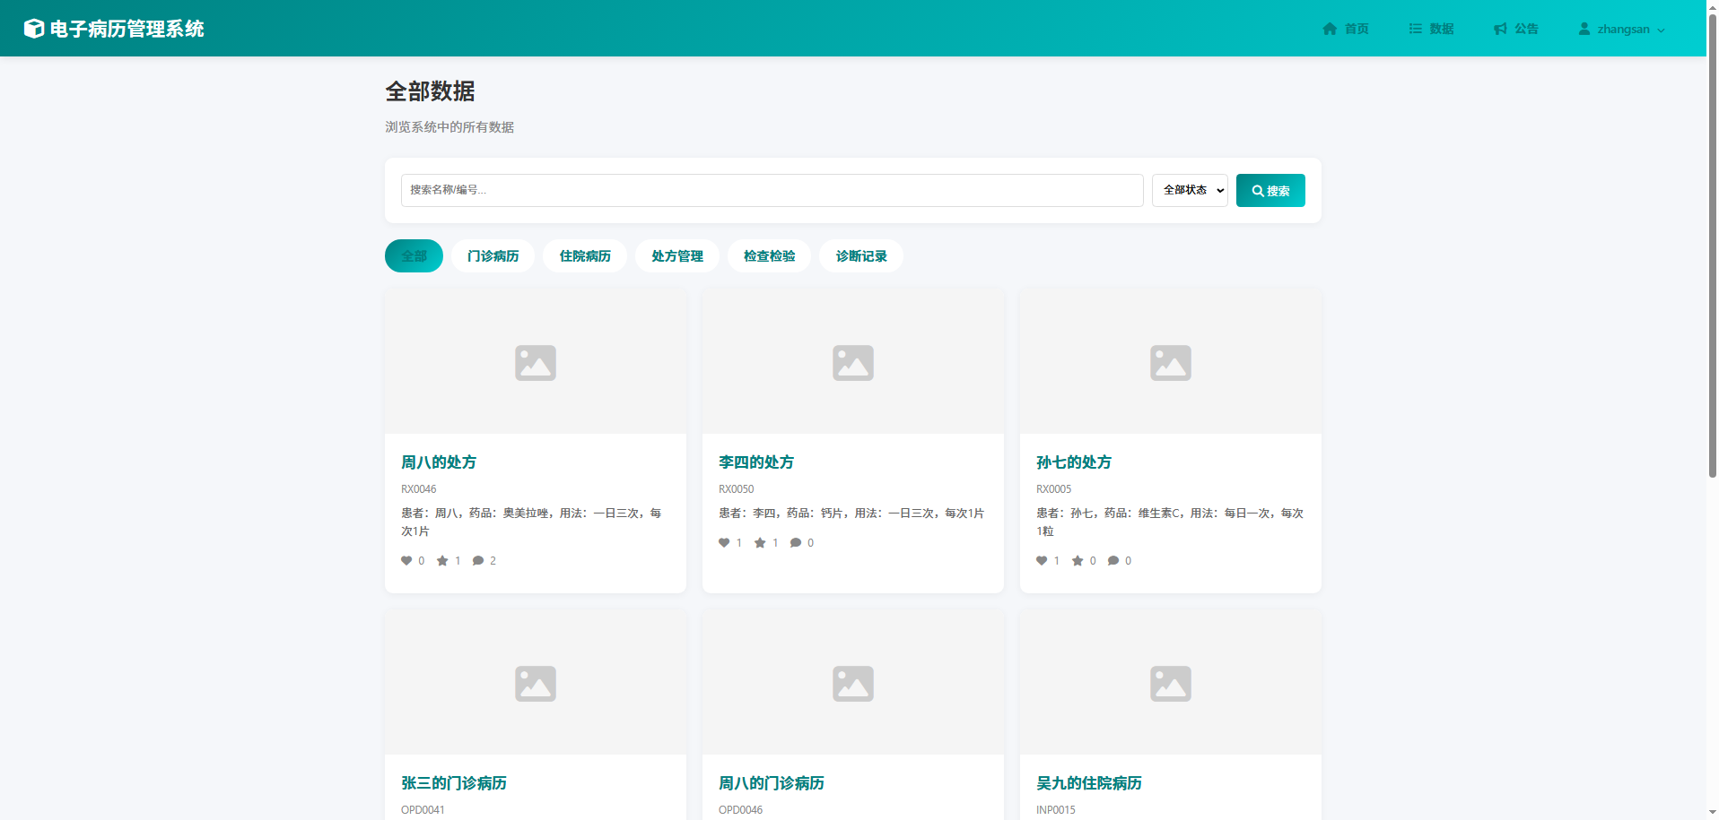Click the 电子病历管理系统 site title
Screen dimensions: 1719x820
pyautogui.click(x=127, y=29)
